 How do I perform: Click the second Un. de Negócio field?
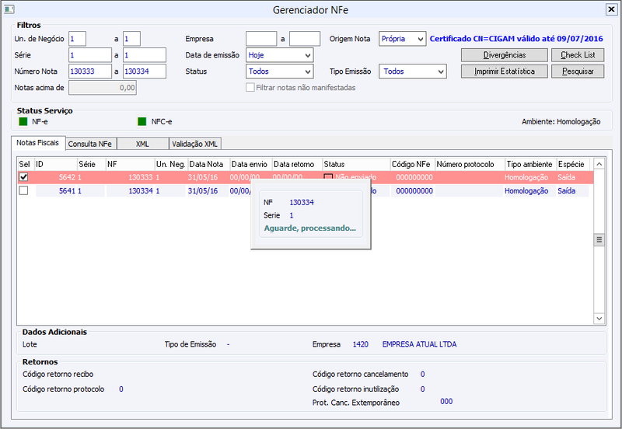pos(131,39)
